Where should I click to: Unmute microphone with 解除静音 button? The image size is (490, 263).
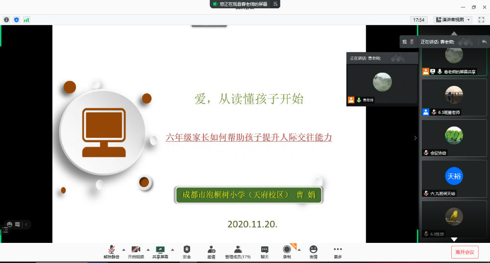click(x=112, y=252)
